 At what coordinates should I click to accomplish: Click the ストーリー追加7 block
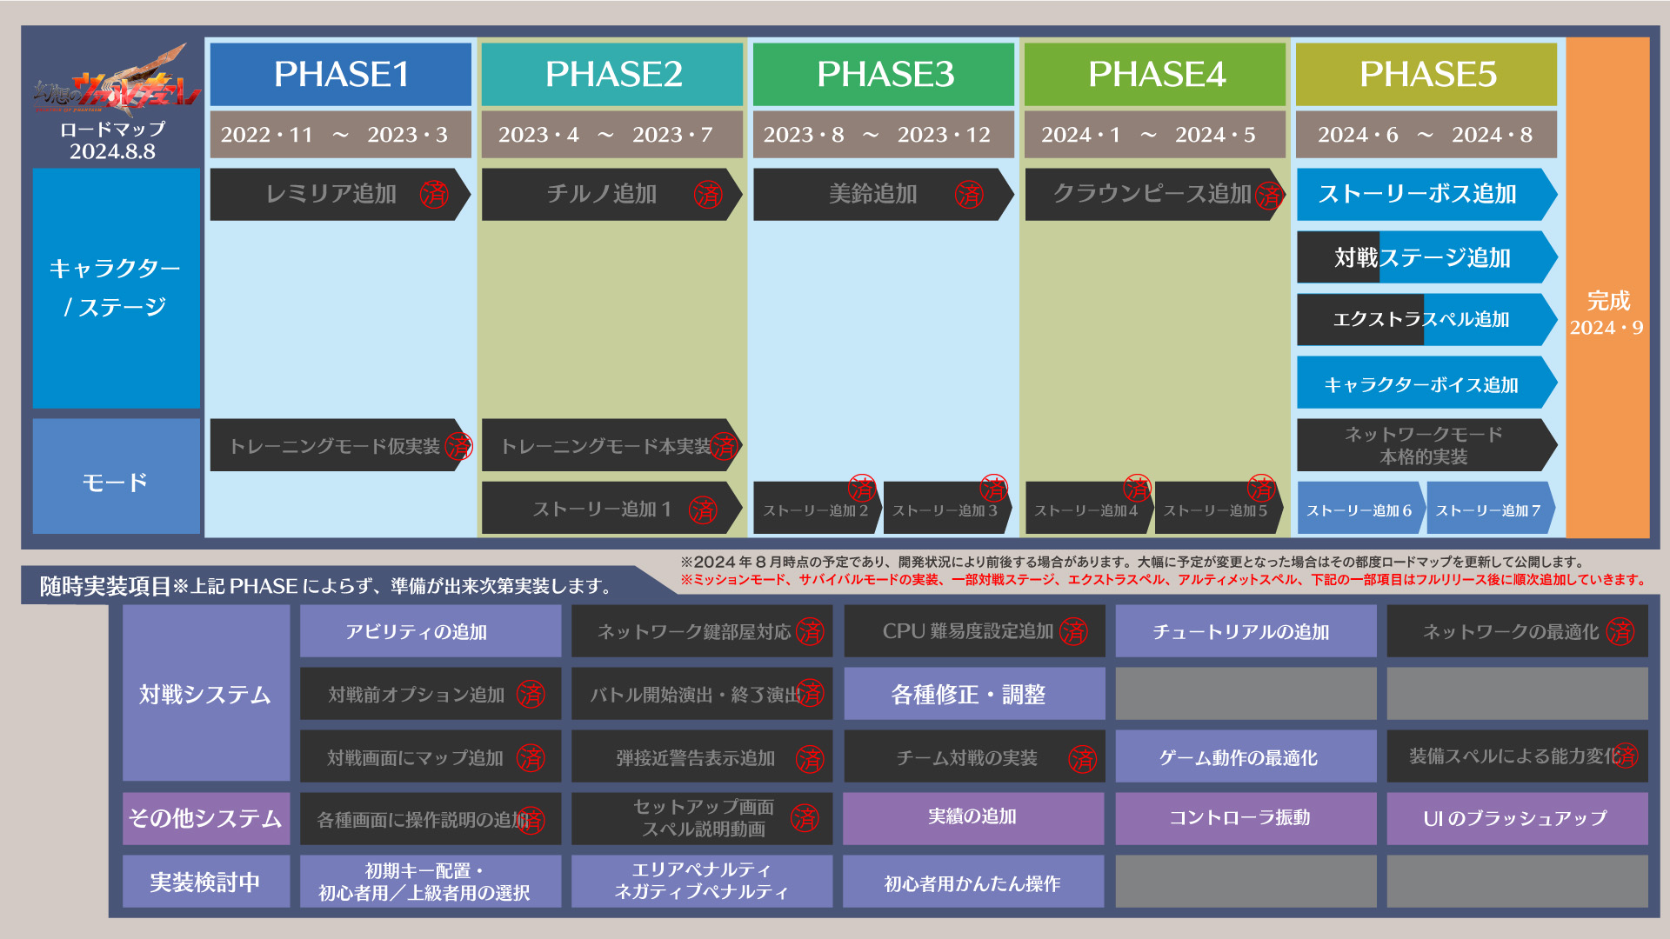(x=1488, y=509)
